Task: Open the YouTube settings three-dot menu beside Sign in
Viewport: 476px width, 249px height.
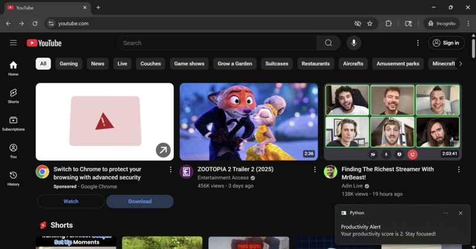Action: pos(418,43)
